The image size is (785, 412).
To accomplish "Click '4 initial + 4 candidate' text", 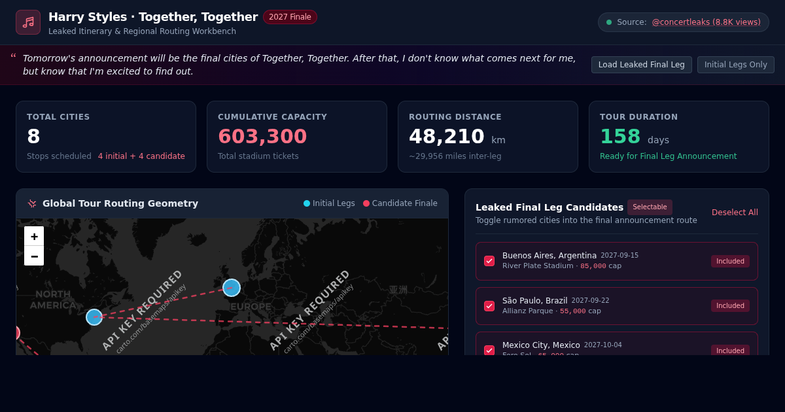I will 141,156.
